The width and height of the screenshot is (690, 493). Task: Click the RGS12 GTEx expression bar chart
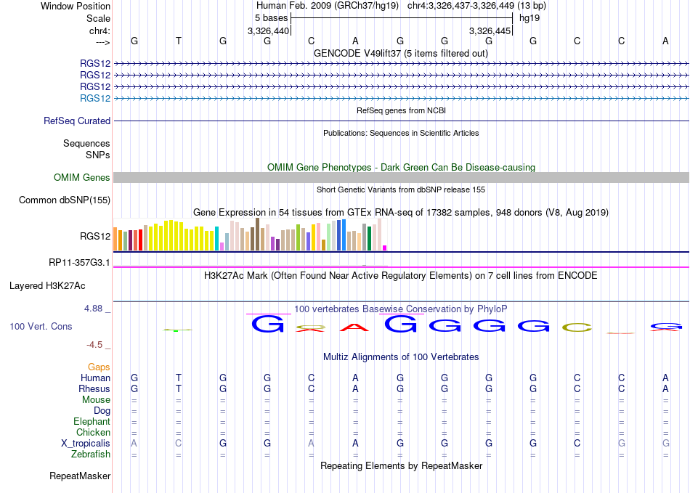point(250,235)
